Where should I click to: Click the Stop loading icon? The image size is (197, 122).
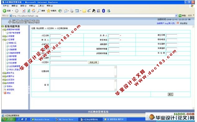[24, 11]
